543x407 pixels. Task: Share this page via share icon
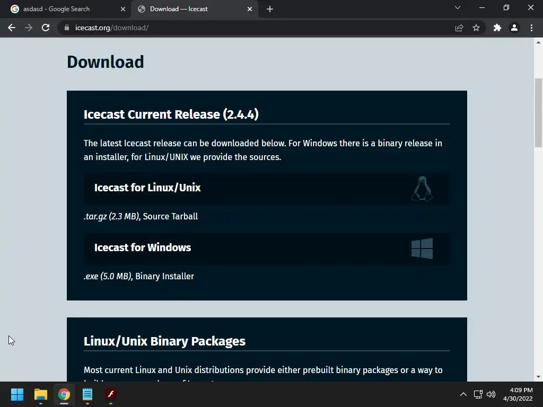tap(459, 28)
